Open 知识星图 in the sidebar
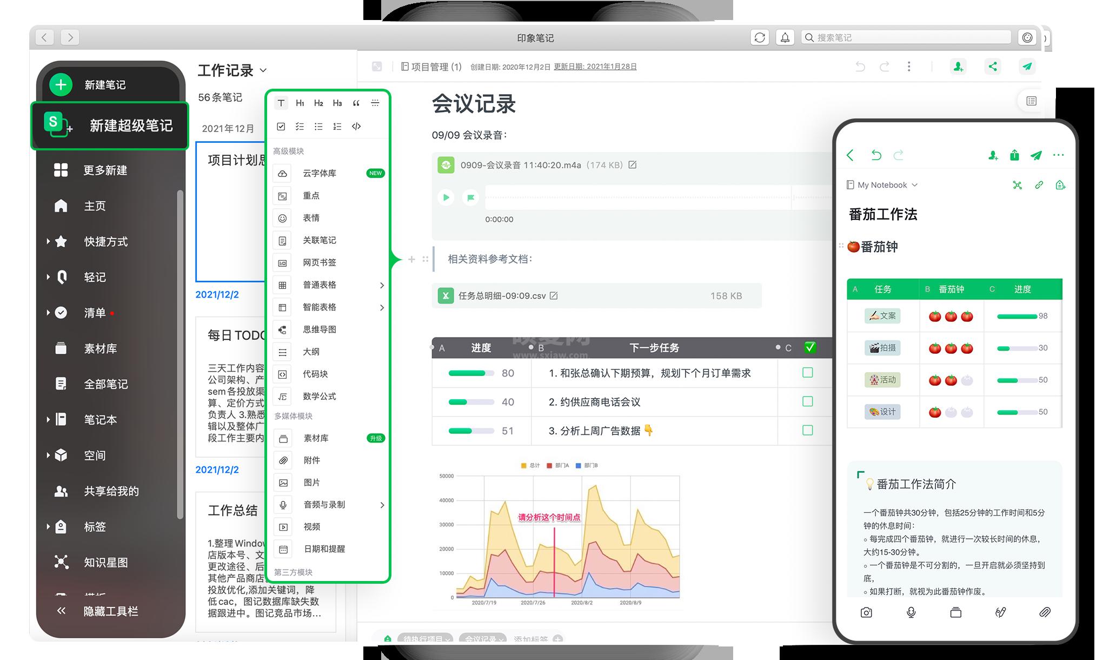 tap(92, 562)
